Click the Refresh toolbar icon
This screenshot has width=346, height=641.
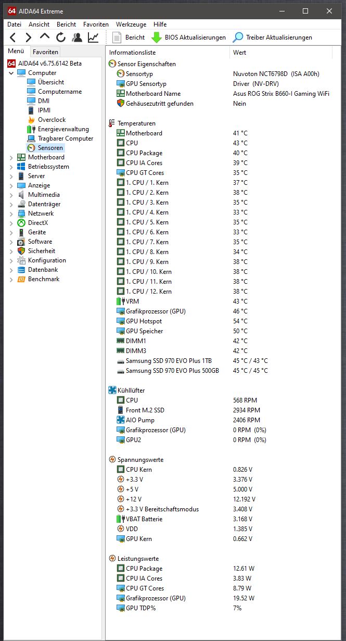pyautogui.click(x=61, y=37)
